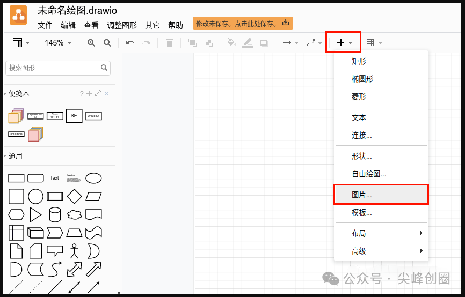Click the unsaved changes save button

tap(243, 24)
